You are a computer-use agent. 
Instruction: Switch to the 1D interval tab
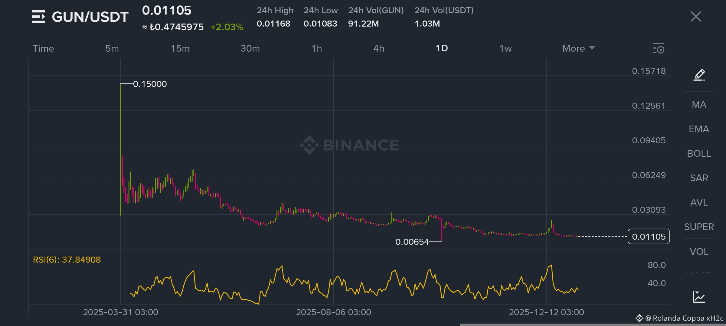pos(442,48)
